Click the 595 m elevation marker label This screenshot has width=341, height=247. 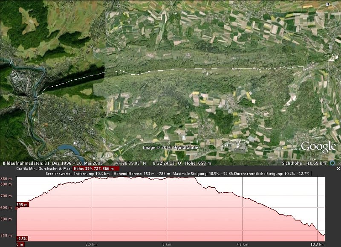click(x=23, y=205)
